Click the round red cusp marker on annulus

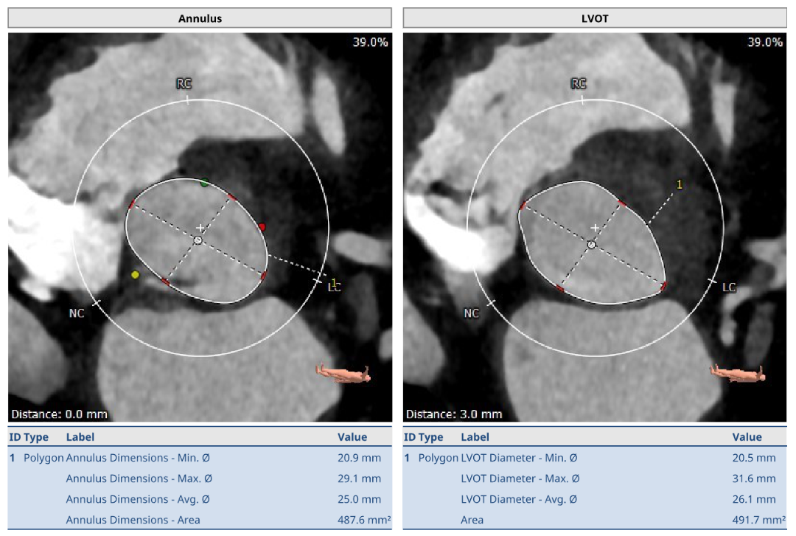point(262,227)
